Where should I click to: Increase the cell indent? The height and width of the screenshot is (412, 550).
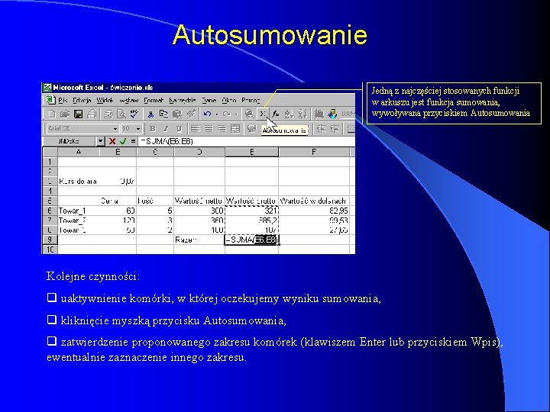tap(335, 129)
